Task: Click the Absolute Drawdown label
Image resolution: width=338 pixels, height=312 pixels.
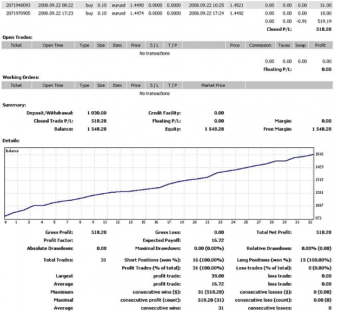Action: tap(50, 248)
